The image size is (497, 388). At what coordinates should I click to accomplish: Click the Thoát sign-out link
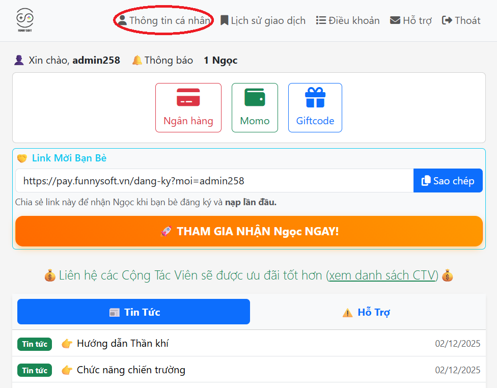[461, 20]
